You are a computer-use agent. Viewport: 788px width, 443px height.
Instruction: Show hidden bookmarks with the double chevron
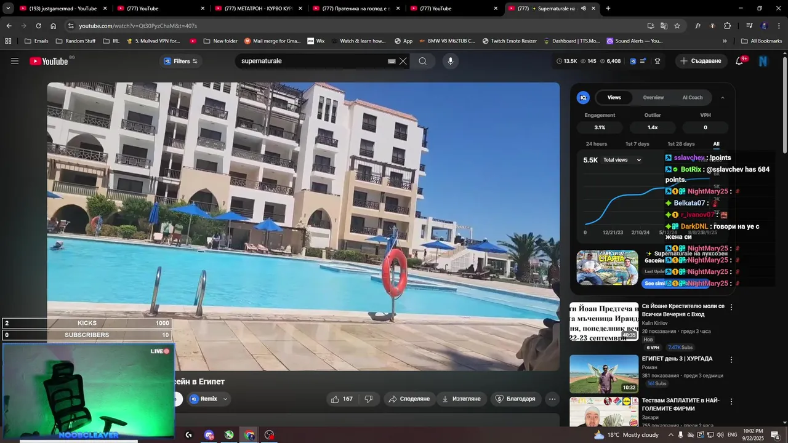[x=725, y=41]
